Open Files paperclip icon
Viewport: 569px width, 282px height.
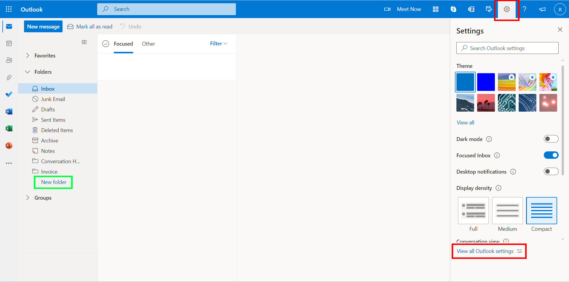[9, 78]
